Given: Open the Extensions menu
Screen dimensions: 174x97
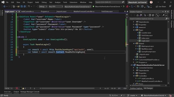Looking at the screenshot, I should pyautogui.click(x=73, y=2).
